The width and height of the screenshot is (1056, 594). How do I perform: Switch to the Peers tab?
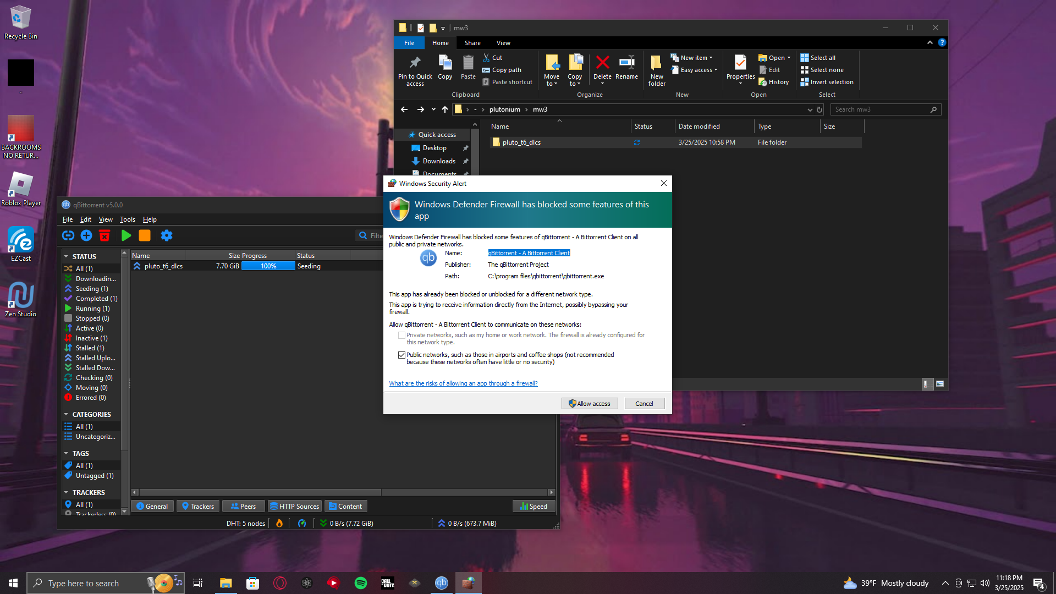click(243, 506)
